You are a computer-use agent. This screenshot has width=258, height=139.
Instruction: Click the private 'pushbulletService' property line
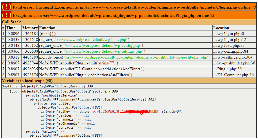click(55, 96)
